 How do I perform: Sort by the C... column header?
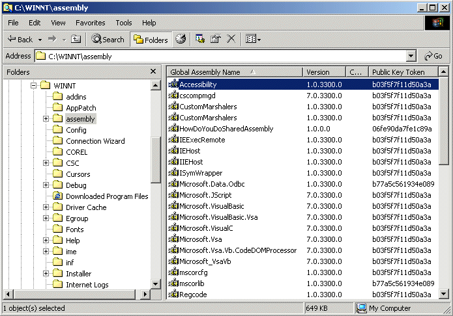(357, 72)
